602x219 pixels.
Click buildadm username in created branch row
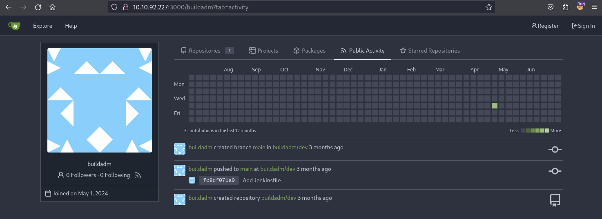coord(200,147)
